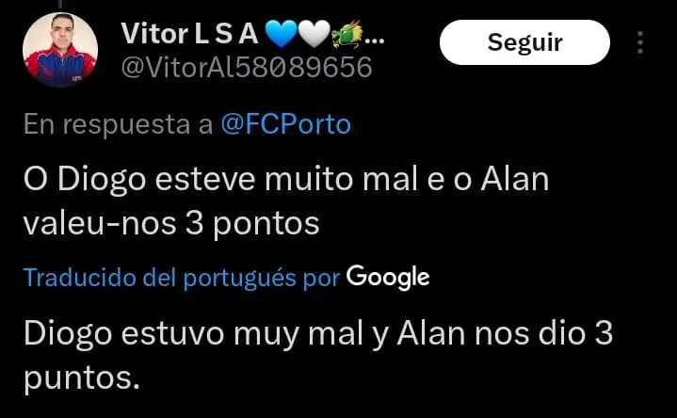This screenshot has width=677, height=418.
Task: Click the @VitorAl58089656 handle
Action: tap(247, 68)
